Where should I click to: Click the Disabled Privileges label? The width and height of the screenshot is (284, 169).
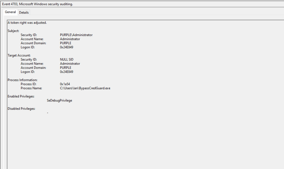pos(21,109)
